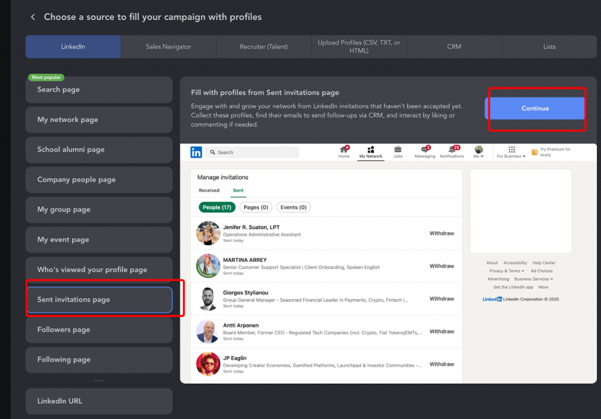Screen dimensions: 601x419
Task: Select the Events (0) filter pill
Action: [293, 207]
